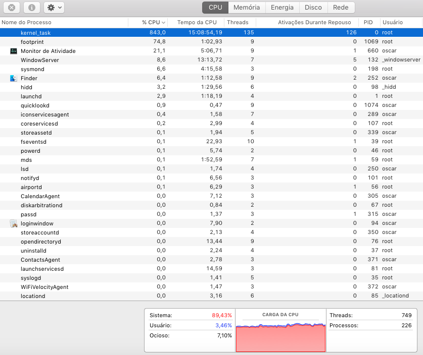Select the passd process row
The height and width of the screenshot is (355, 423).
[x=211, y=214]
